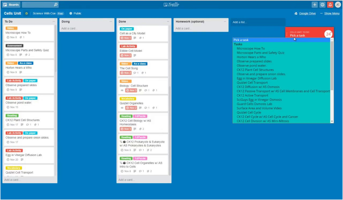The image size is (343, 200).
Task: Open the To Do list options menu
Action: click(54, 21)
